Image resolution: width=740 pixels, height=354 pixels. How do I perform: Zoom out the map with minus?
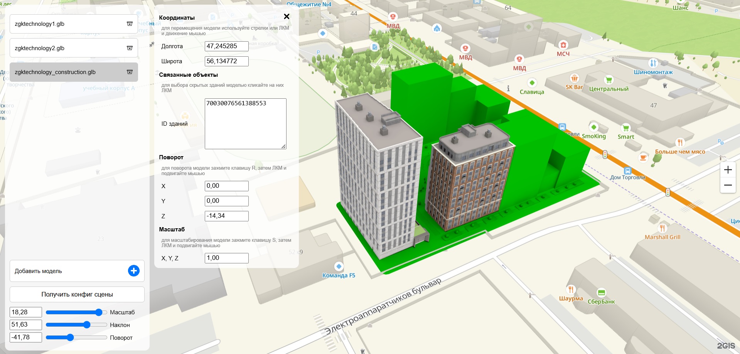coord(728,185)
